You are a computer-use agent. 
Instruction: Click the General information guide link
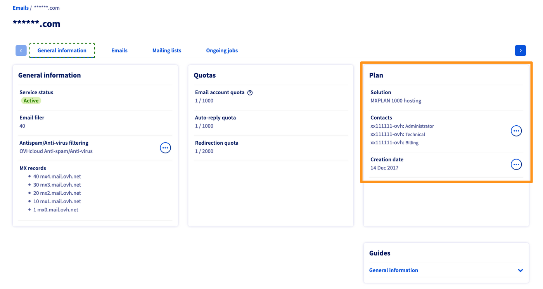click(x=393, y=270)
